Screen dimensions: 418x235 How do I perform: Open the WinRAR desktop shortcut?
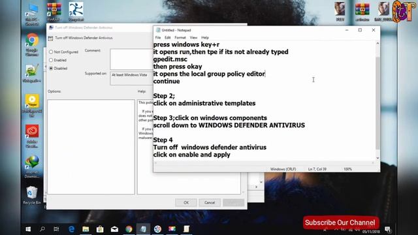point(54,12)
